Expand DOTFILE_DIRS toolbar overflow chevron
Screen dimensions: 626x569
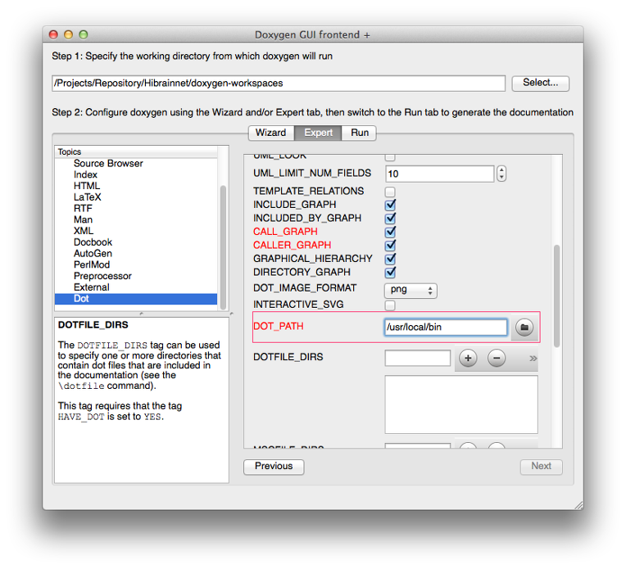533,359
